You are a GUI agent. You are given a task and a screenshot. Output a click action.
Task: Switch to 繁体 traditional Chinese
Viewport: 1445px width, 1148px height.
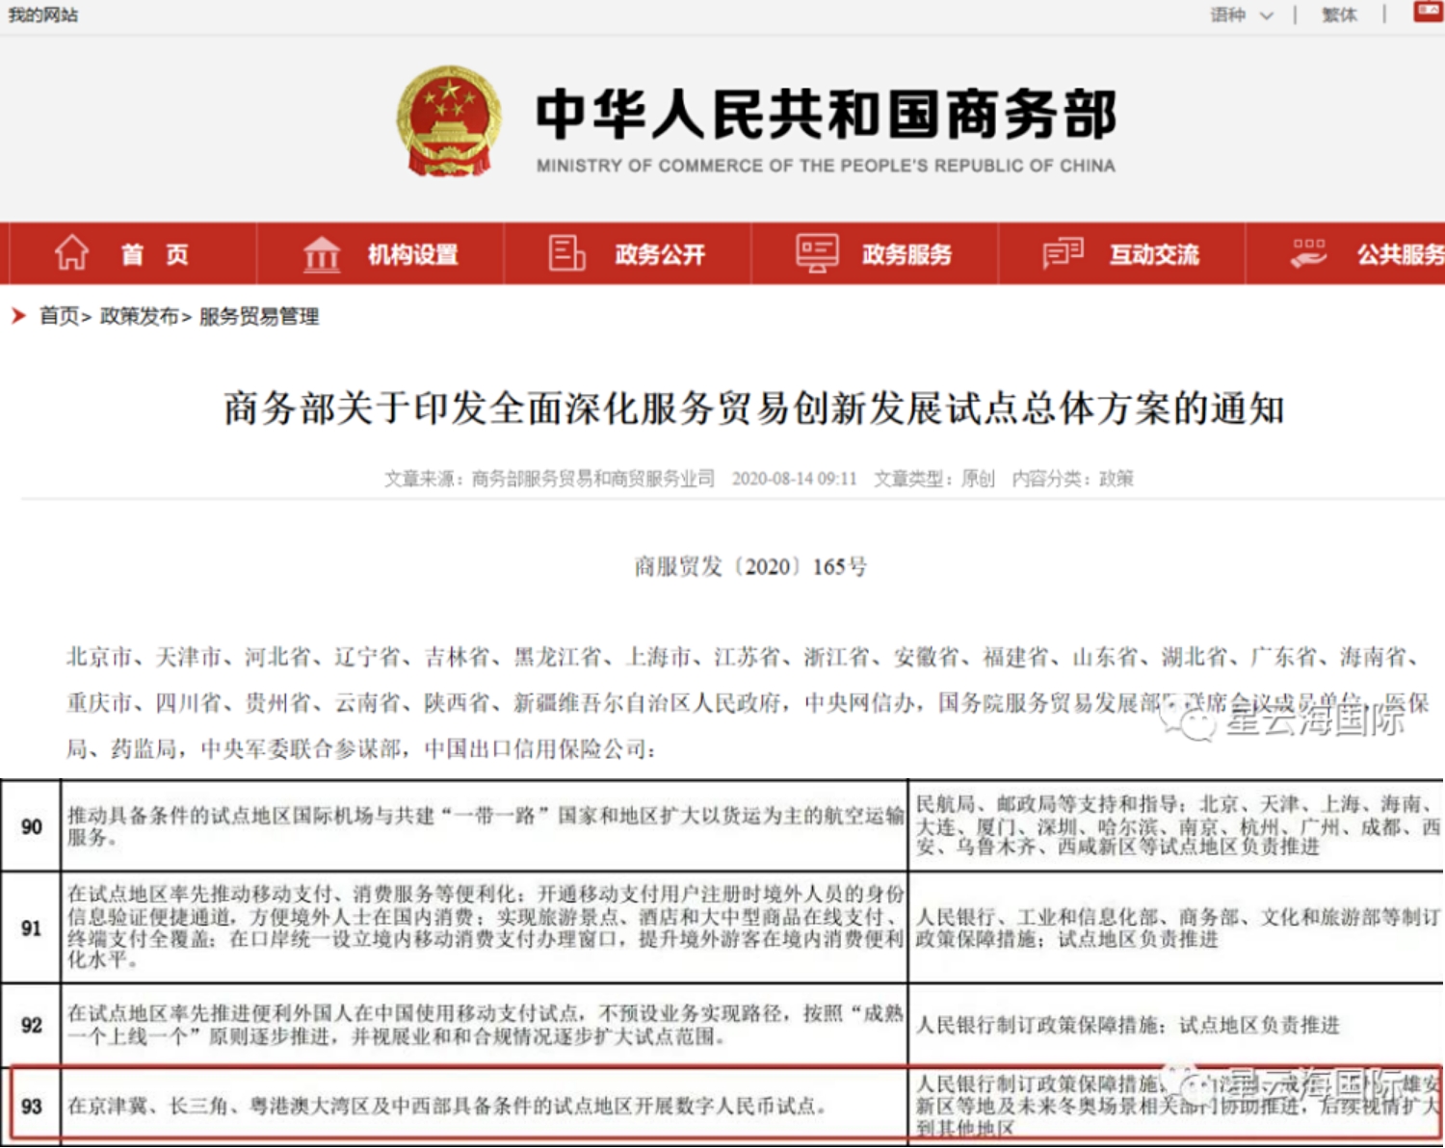[1339, 14]
